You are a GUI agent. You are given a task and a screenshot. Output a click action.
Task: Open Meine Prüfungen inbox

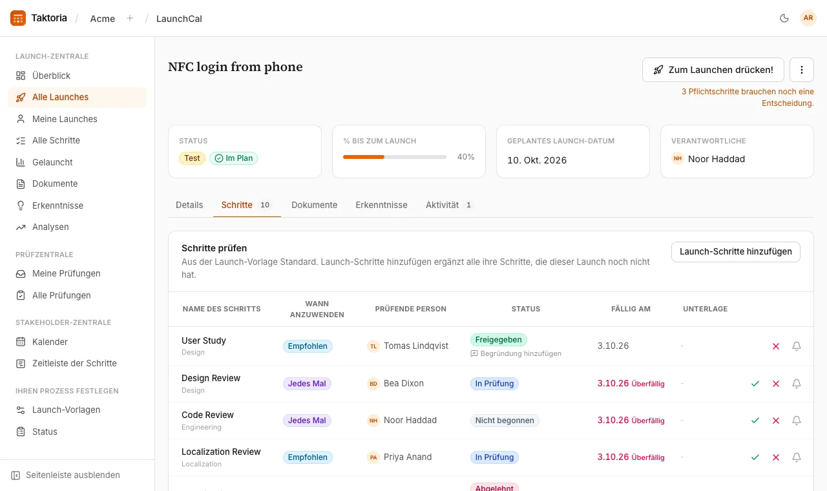[78, 273]
